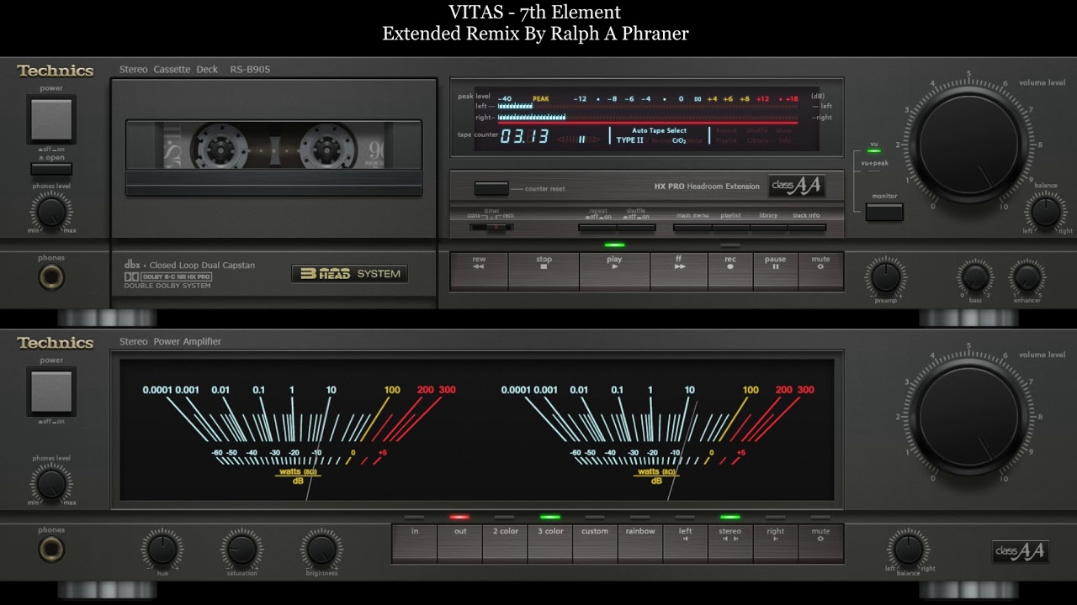
Task: Open the track info button
Action: pos(807,228)
